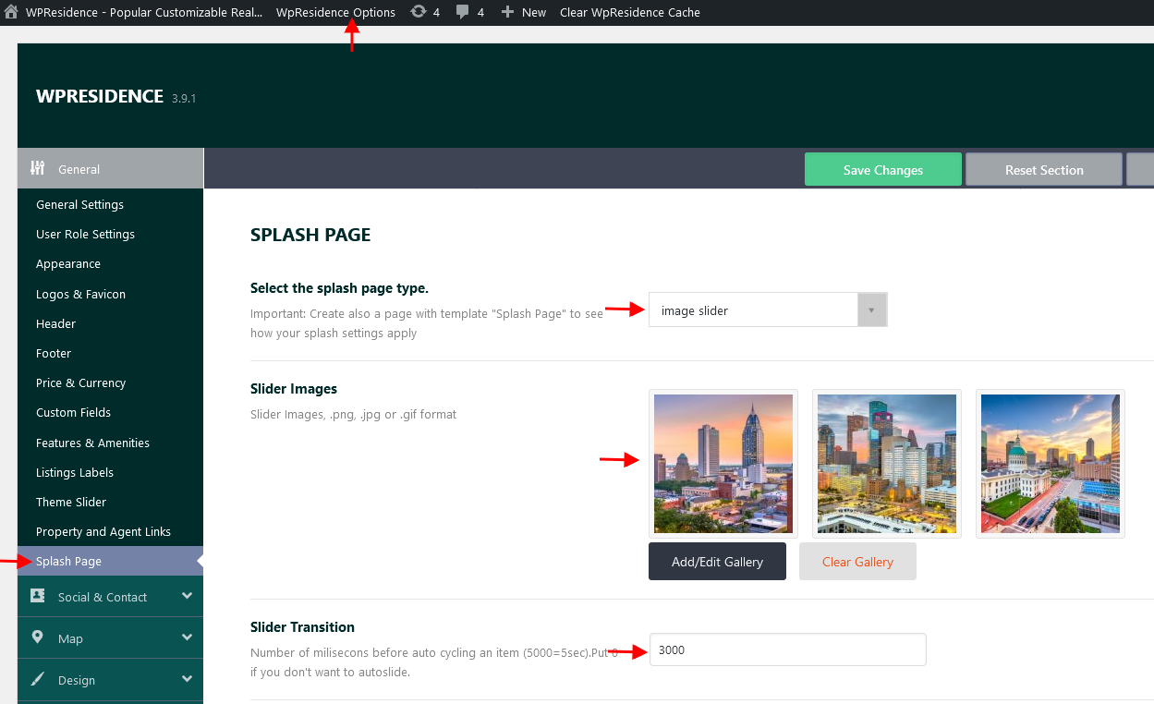Click the Reset Section button
The height and width of the screenshot is (704, 1154).
[x=1044, y=170]
